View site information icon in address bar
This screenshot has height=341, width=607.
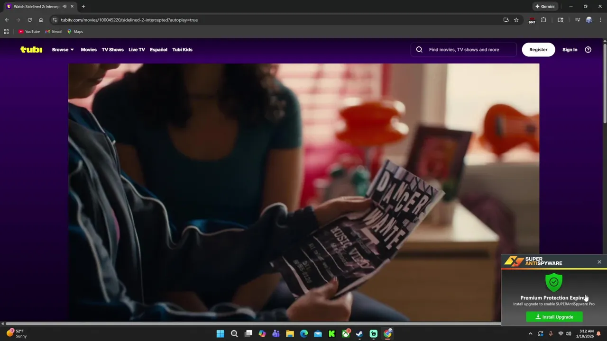55,20
